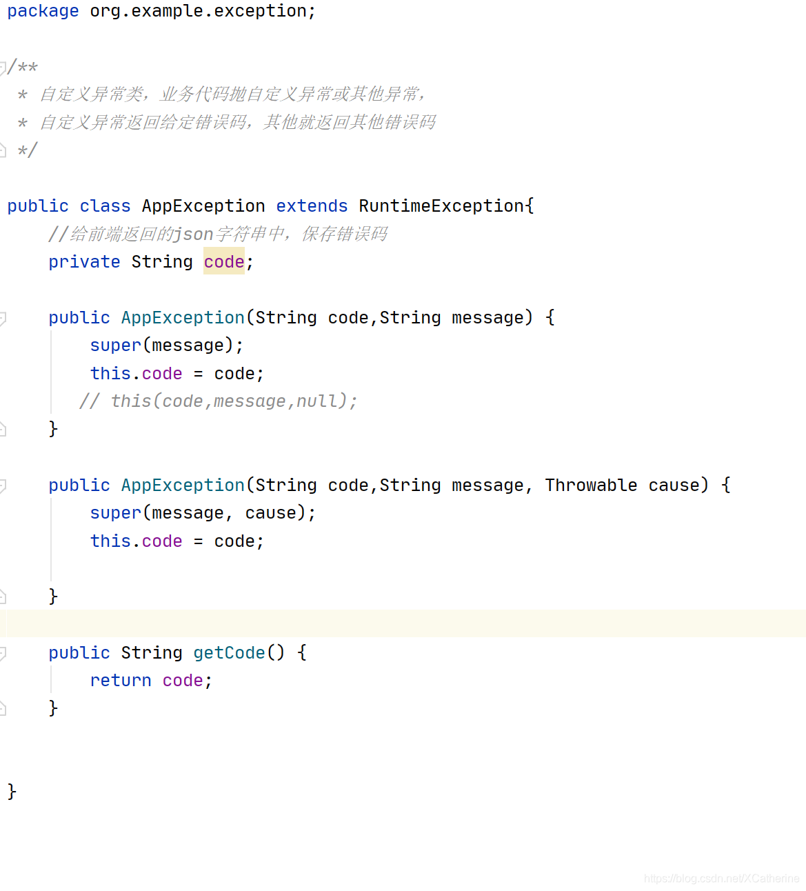Click the AppException class name in the declaration

pyautogui.click(x=203, y=206)
